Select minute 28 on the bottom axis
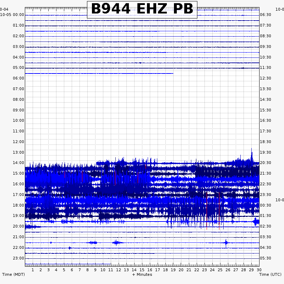The height and width of the screenshot is (284, 284). (244, 270)
